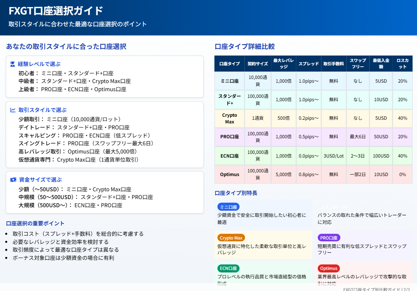Click the 取引手数料 column header

pos(333,64)
